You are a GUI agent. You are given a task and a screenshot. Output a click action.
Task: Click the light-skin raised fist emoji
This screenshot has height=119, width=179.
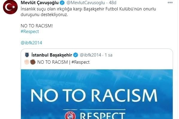pos(27,62)
